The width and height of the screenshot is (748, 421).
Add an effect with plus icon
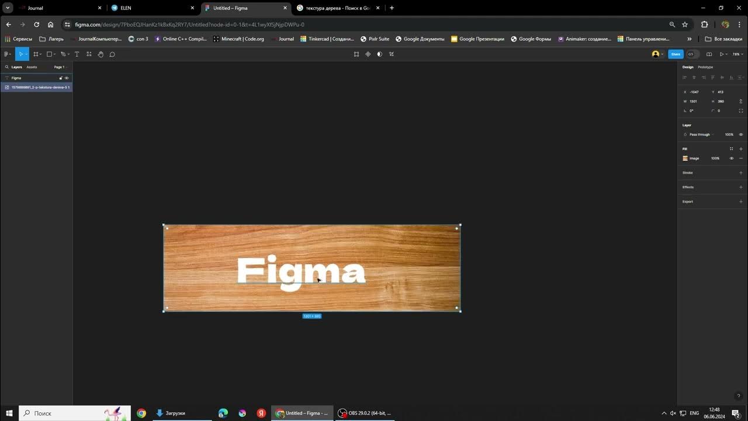click(741, 187)
